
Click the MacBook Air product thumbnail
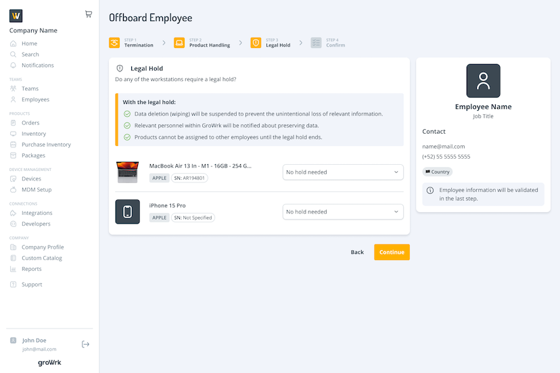pyautogui.click(x=128, y=172)
